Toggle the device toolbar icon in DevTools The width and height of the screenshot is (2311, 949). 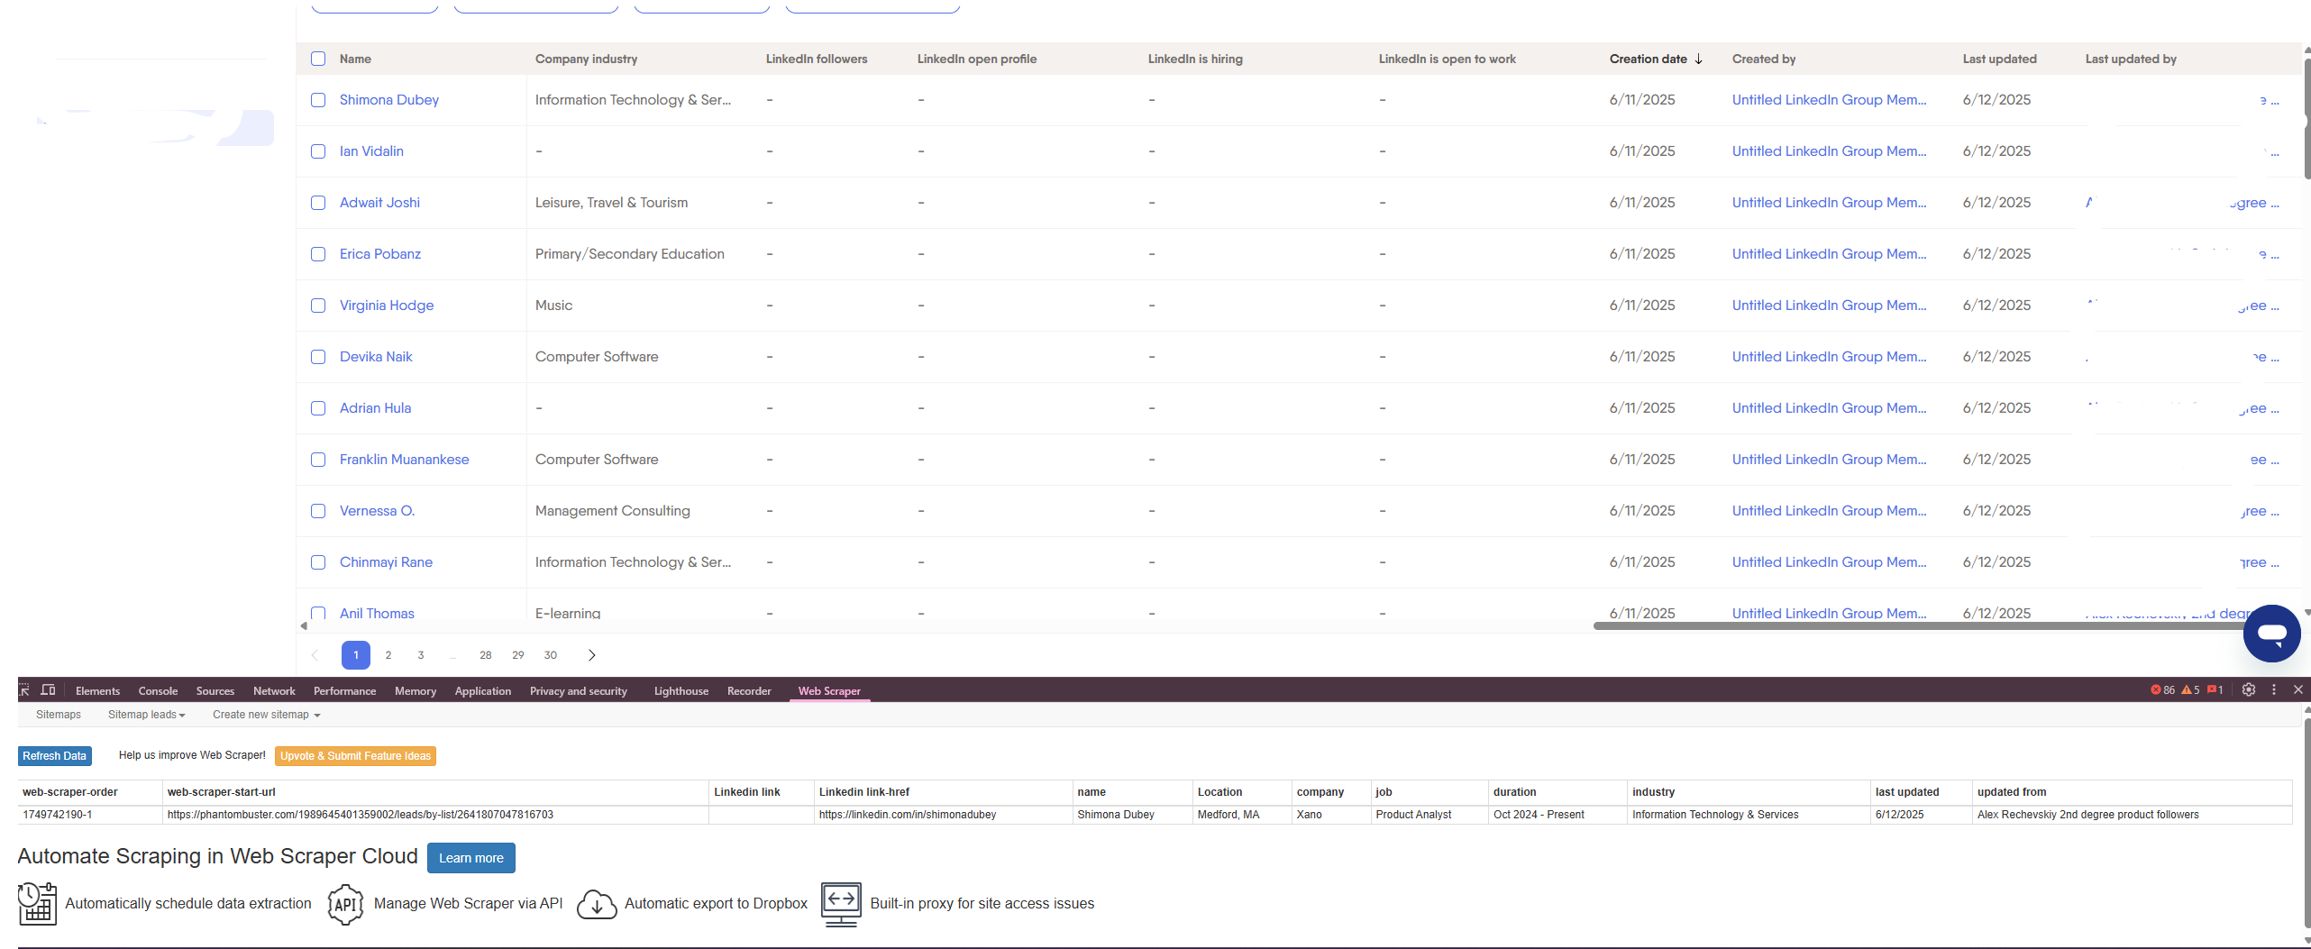49,690
